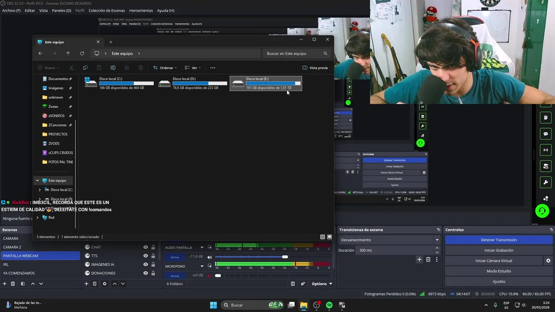555x312 pixels.
Task: Unmute the MICROFONO red speaker icon
Action: click(209, 276)
